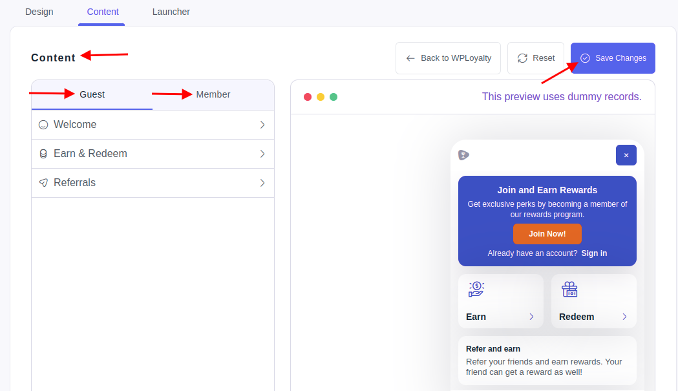Screen dimensions: 678x391
Task: Switch to the Member tab
Action: tap(213, 94)
